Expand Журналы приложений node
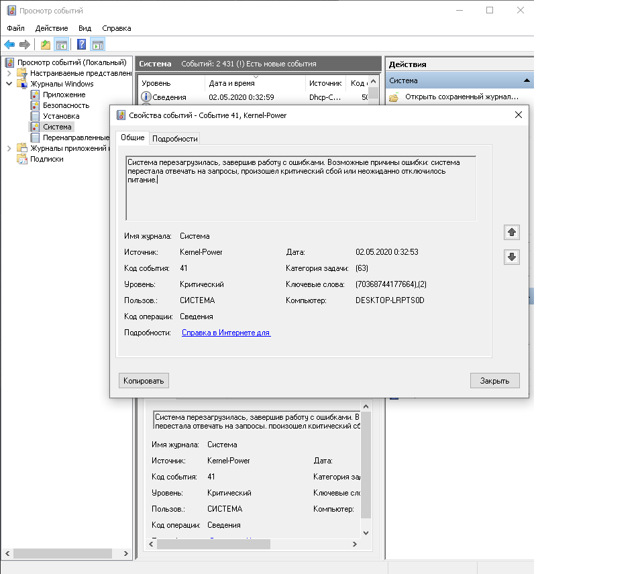Screen dimensions: 644x574 tap(9, 148)
